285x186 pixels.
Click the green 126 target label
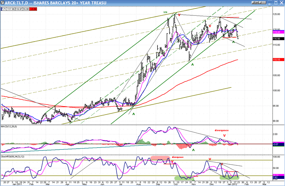tap(165, 12)
